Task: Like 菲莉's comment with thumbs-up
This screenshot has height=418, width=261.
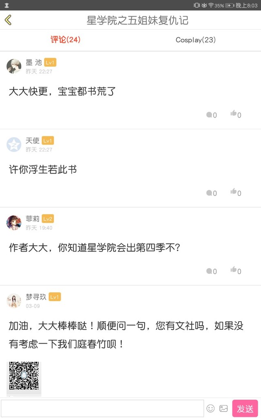Action: 234,270
